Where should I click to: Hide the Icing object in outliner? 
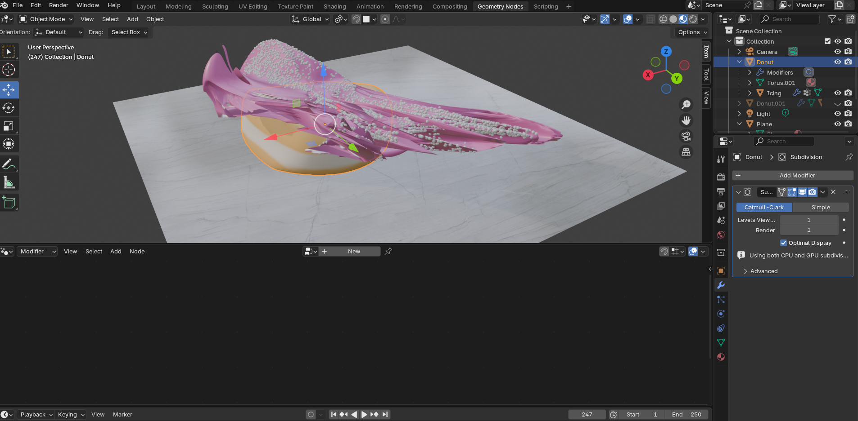[837, 93]
